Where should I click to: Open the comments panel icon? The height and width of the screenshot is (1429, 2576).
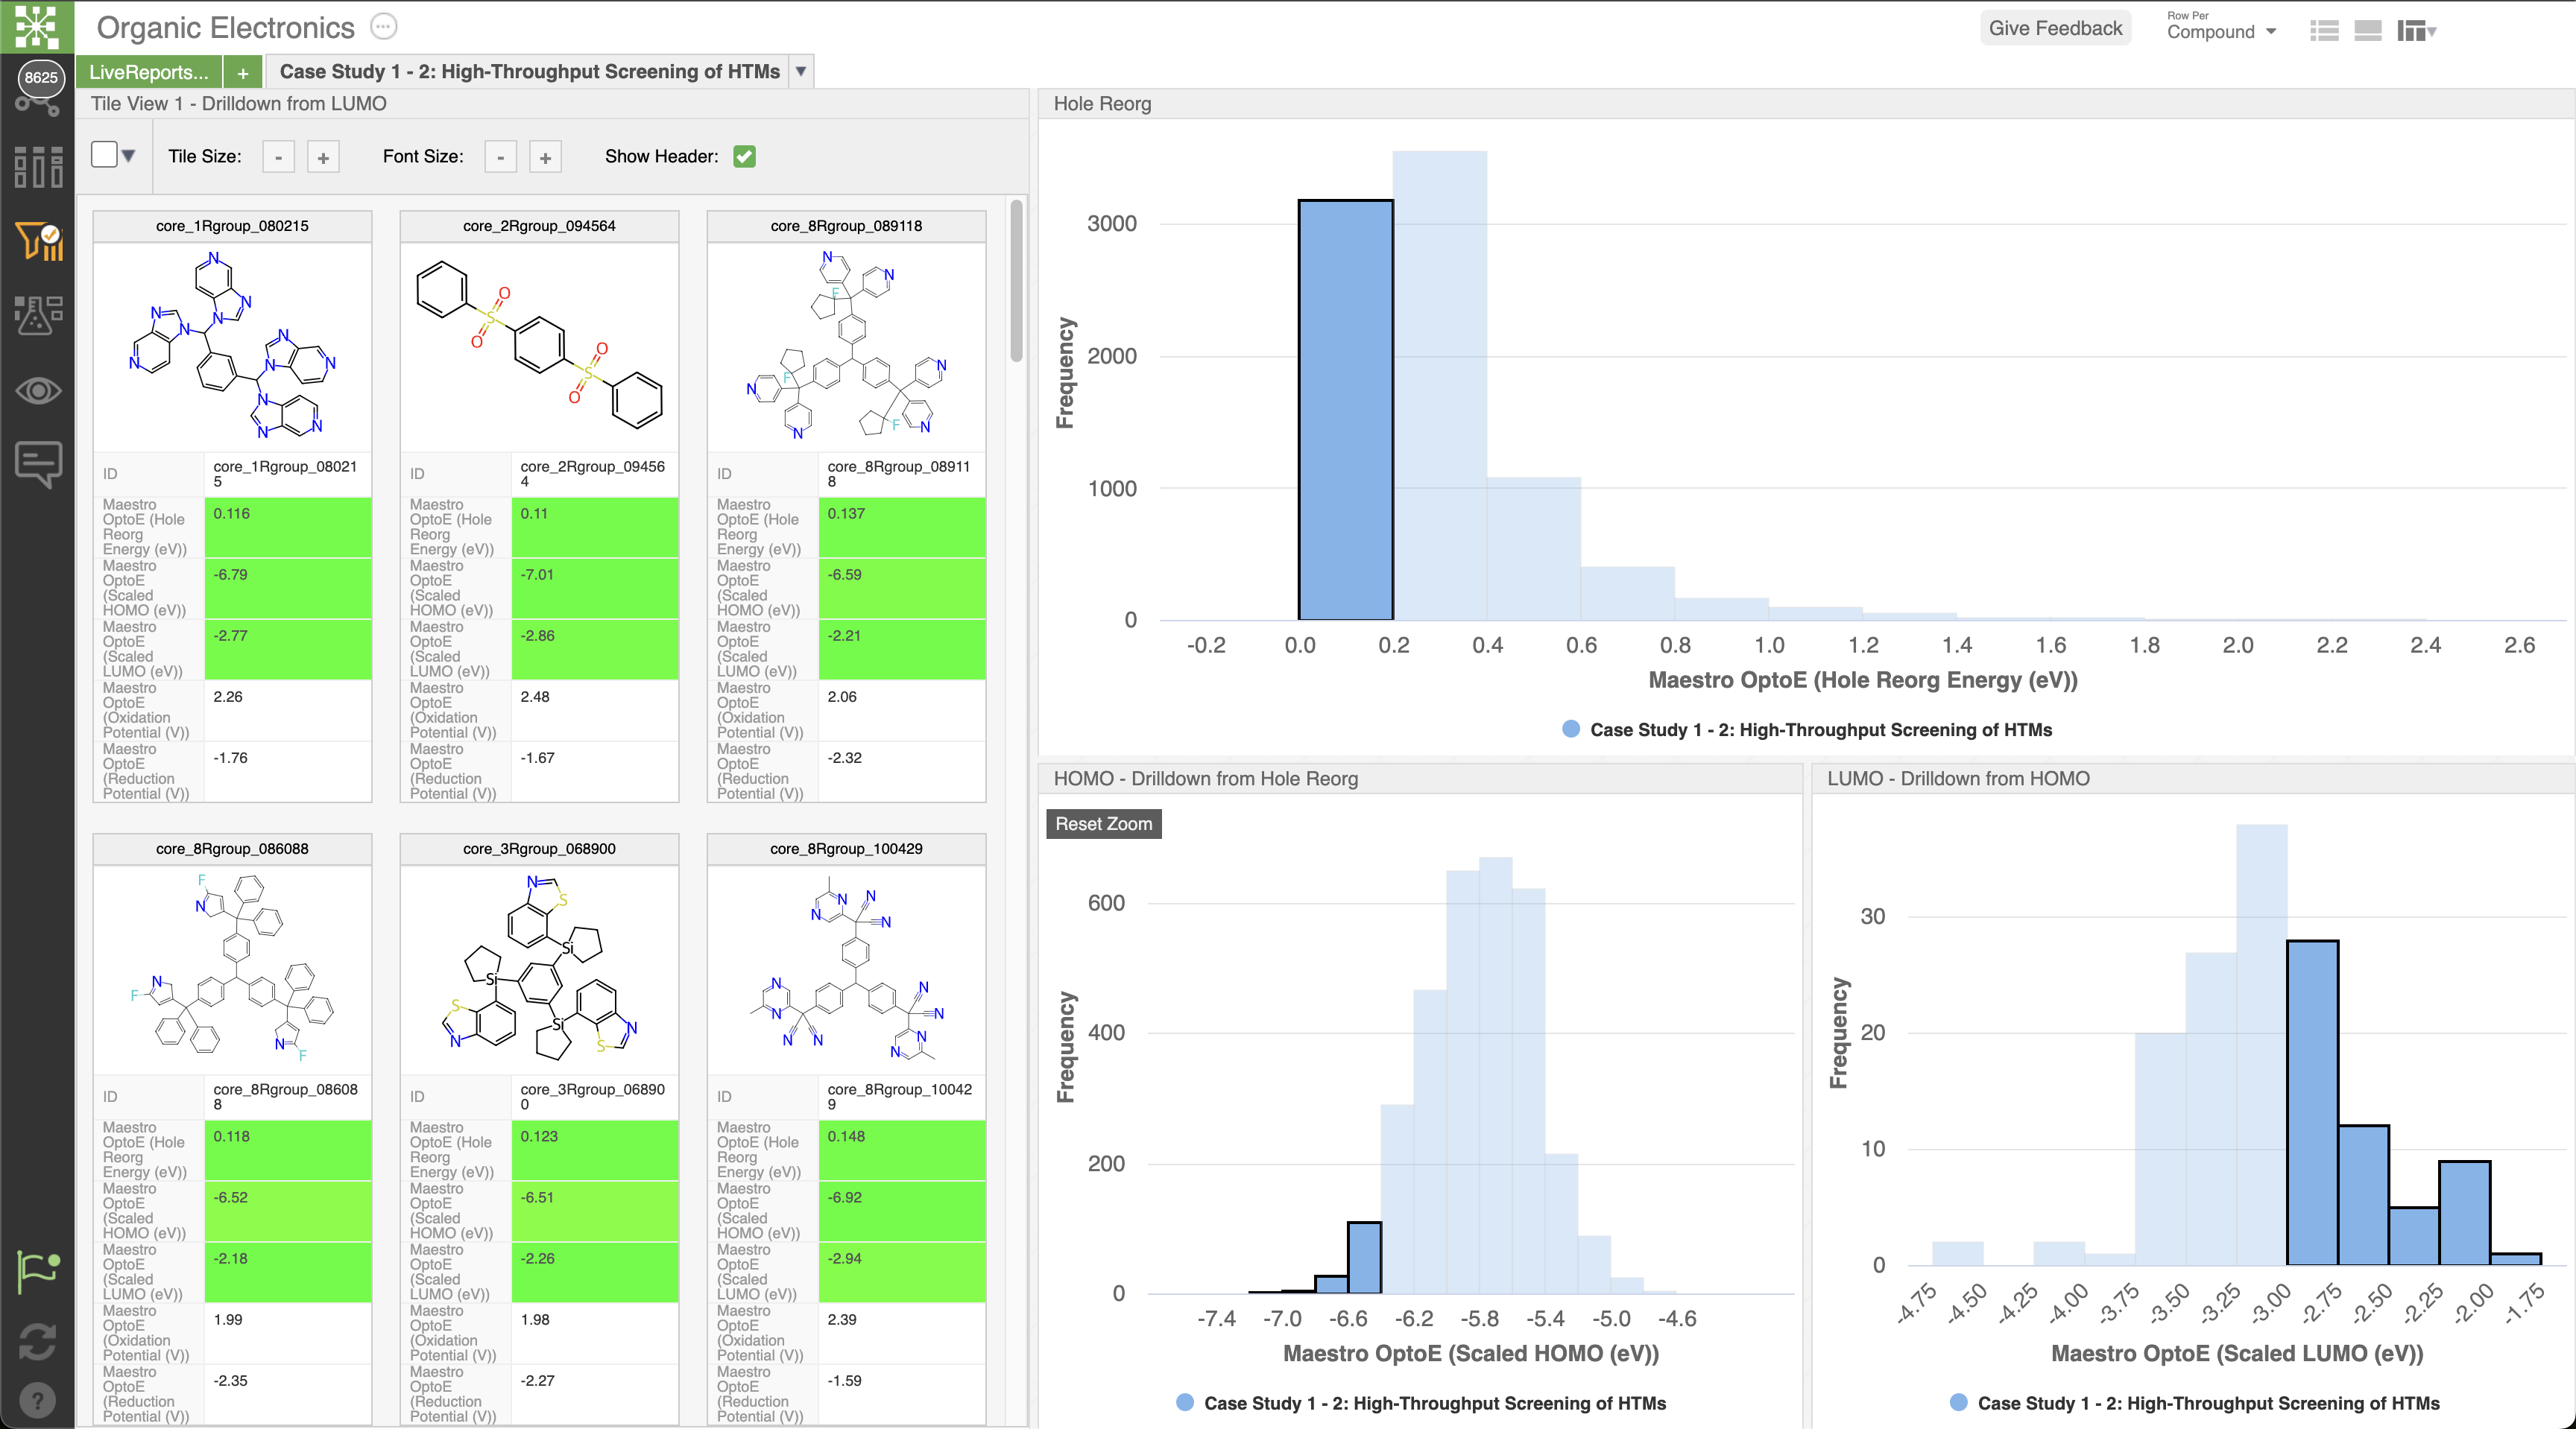tap(38, 463)
